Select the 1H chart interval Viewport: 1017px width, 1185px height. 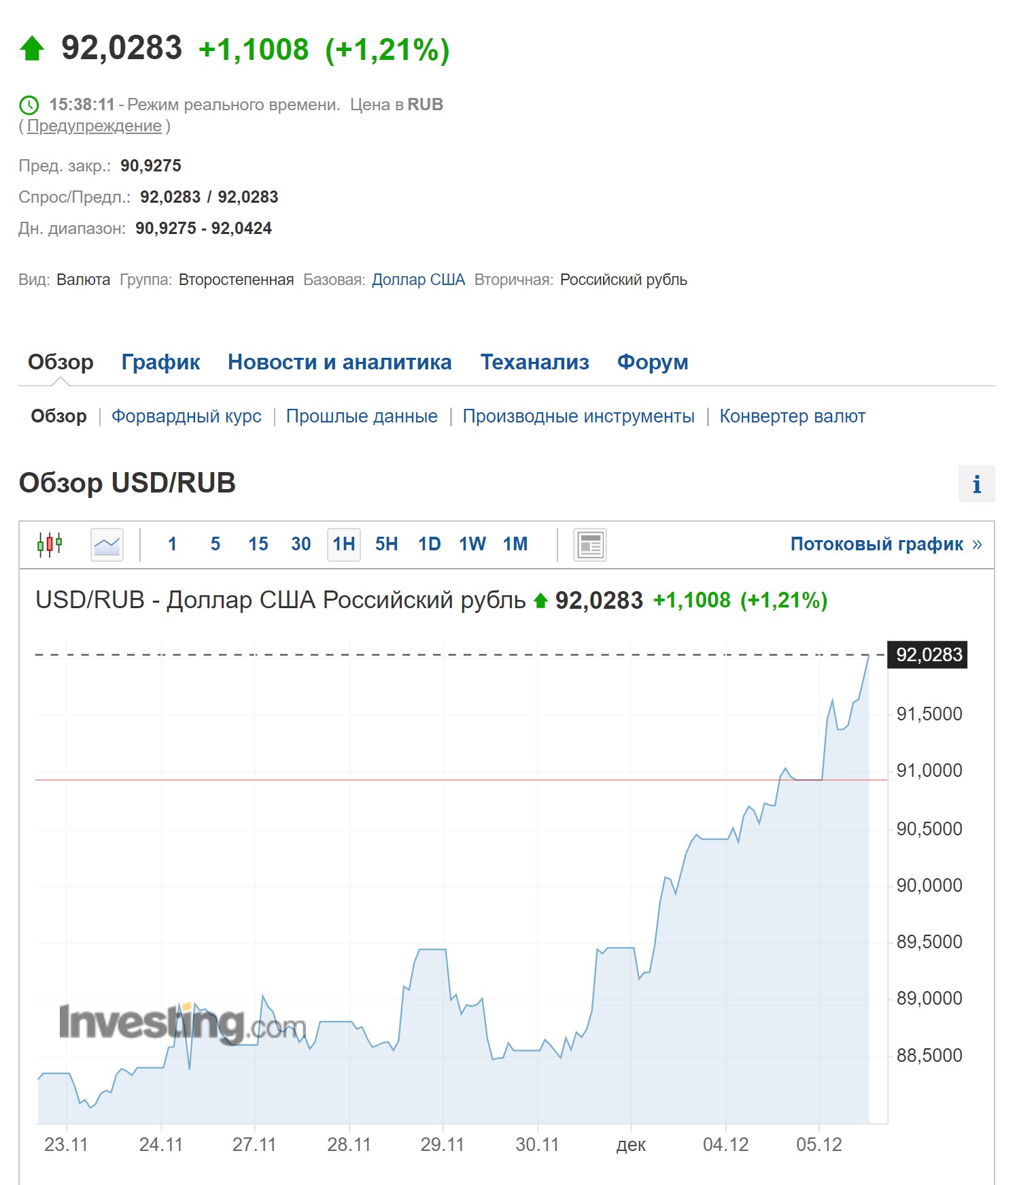pyautogui.click(x=343, y=544)
